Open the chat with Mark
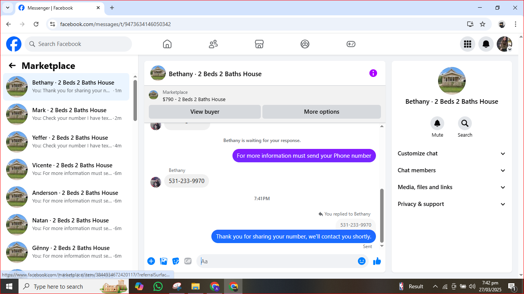The width and height of the screenshot is (524, 294). (x=66, y=114)
